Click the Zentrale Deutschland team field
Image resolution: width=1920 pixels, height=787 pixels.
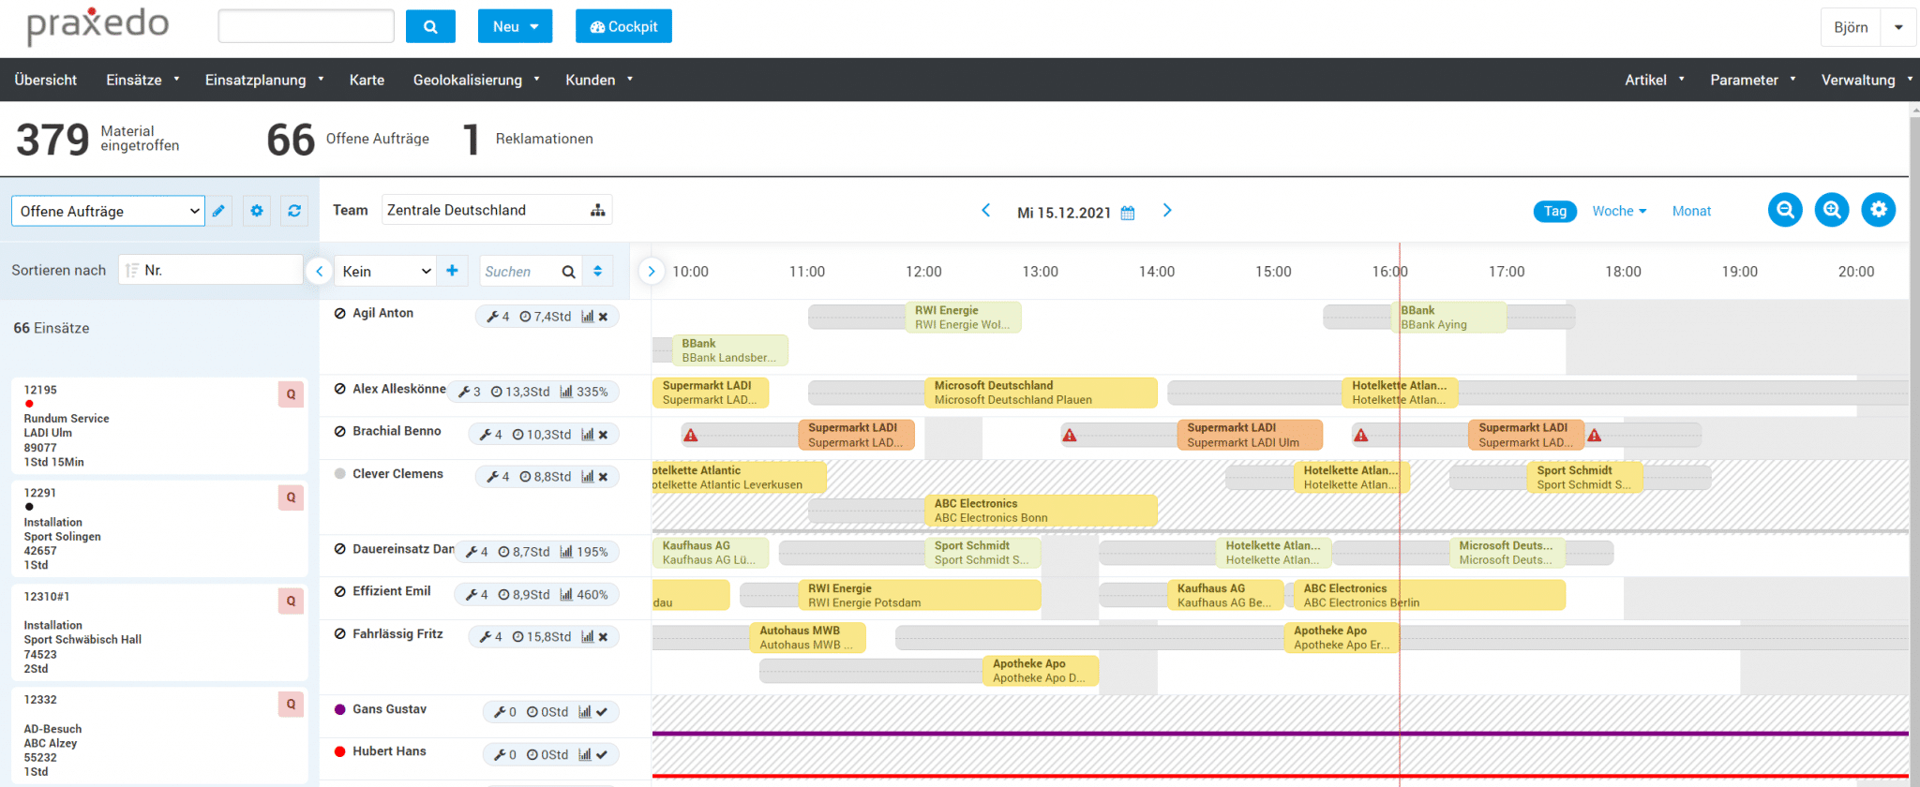point(497,210)
